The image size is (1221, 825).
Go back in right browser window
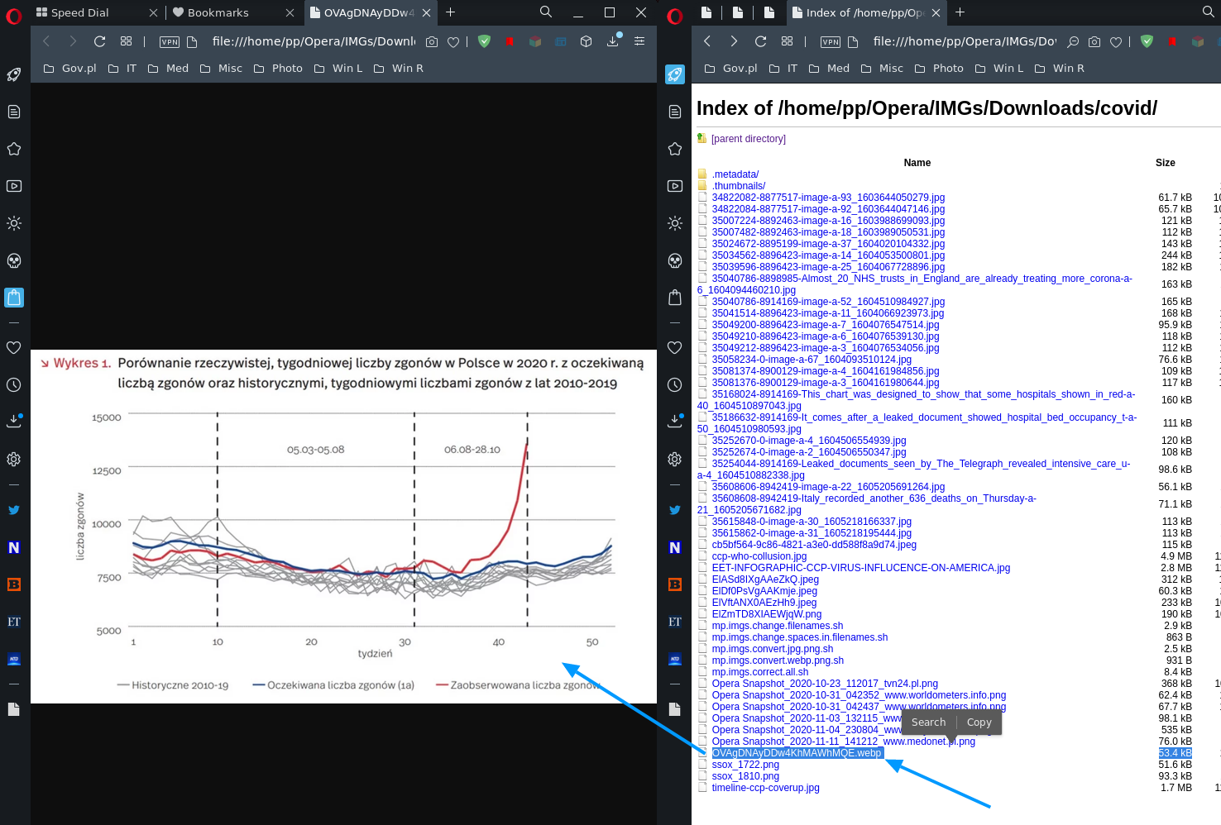(707, 41)
